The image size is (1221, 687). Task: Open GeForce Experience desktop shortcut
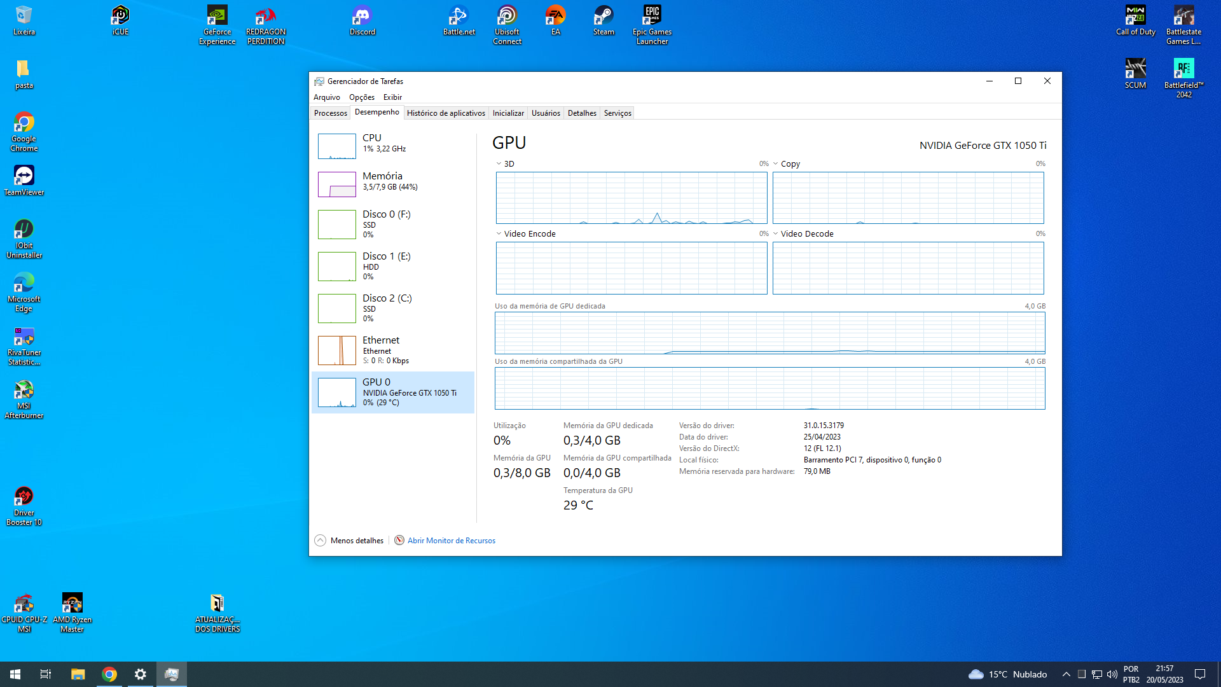pyautogui.click(x=217, y=25)
